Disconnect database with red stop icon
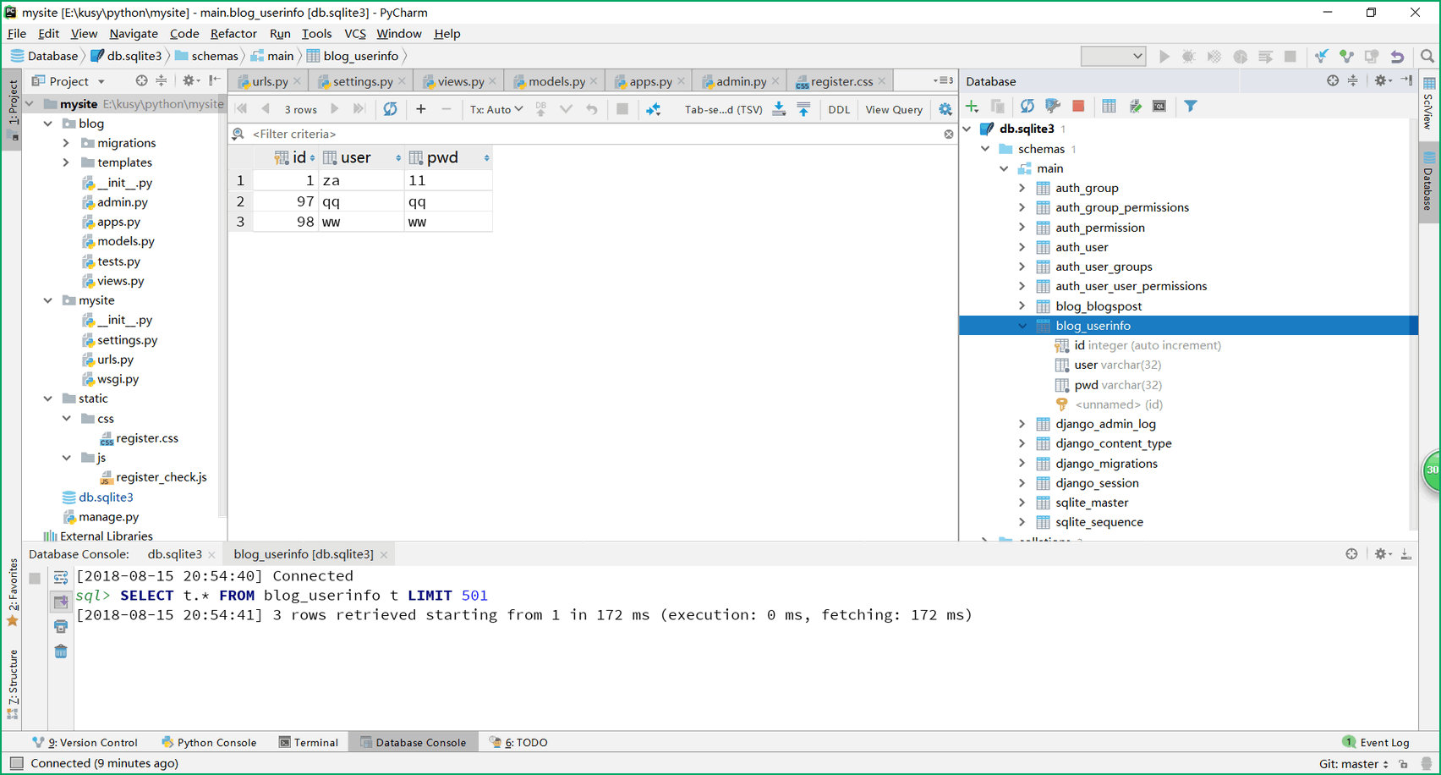The width and height of the screenshot is (1441, 775). (x=1078, y=106)
